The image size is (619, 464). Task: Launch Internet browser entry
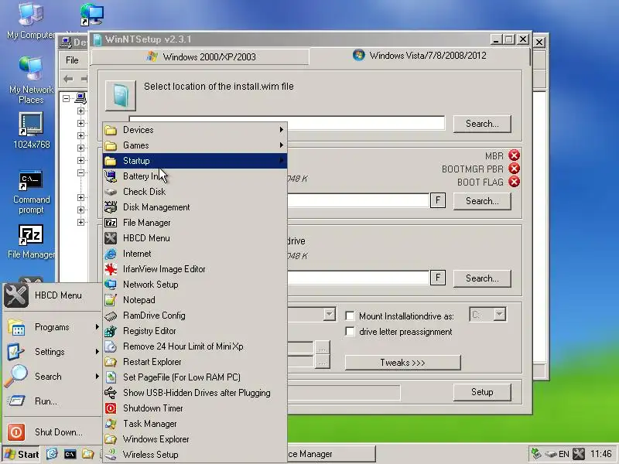click(195, 254)
